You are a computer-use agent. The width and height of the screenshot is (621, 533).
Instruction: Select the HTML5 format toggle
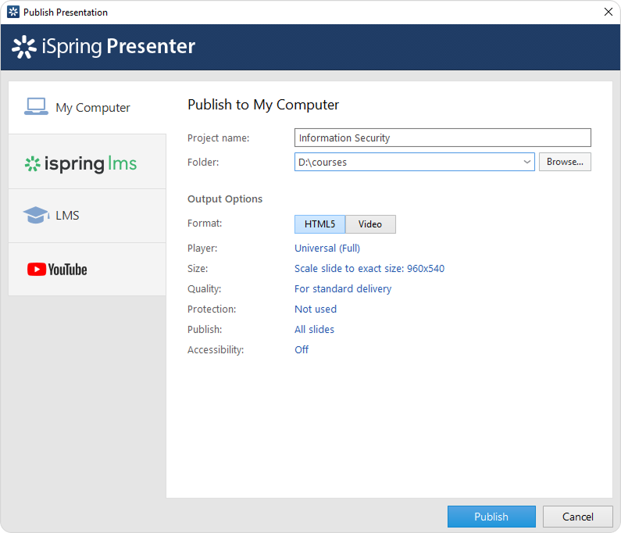(x=319, y=224)
